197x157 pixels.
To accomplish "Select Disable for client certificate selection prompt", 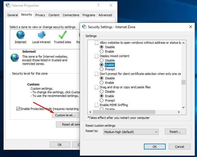I will tap(101, 78).
